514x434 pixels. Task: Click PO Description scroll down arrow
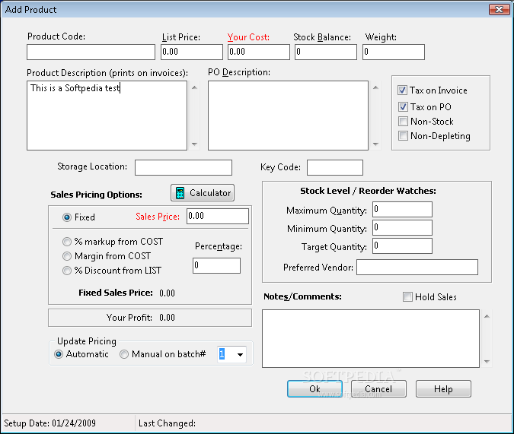(x=375, y=144)
